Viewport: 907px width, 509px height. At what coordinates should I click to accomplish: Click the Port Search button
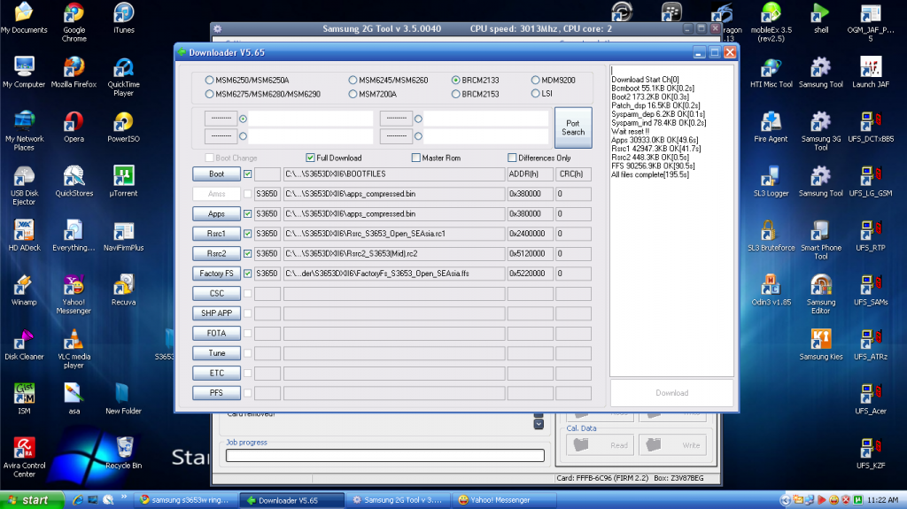click(573, 127)
